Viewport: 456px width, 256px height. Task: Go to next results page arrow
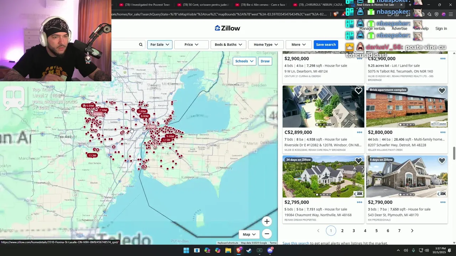412,231
